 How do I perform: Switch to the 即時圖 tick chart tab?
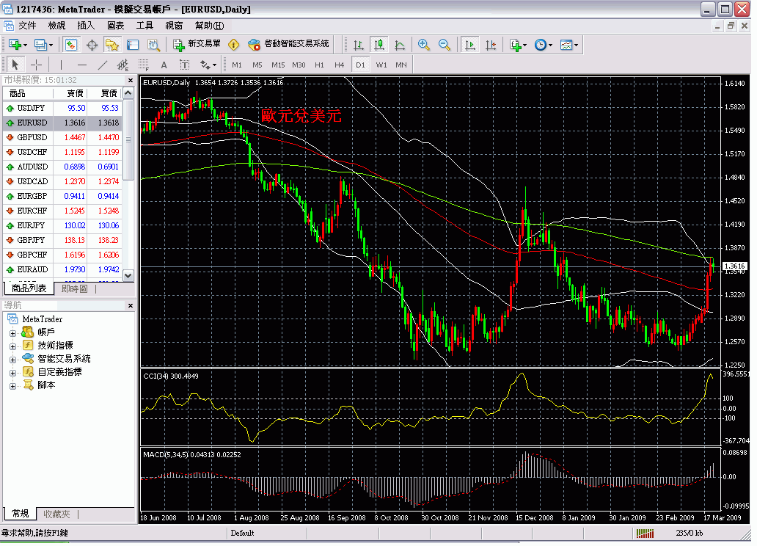point(74,289)
